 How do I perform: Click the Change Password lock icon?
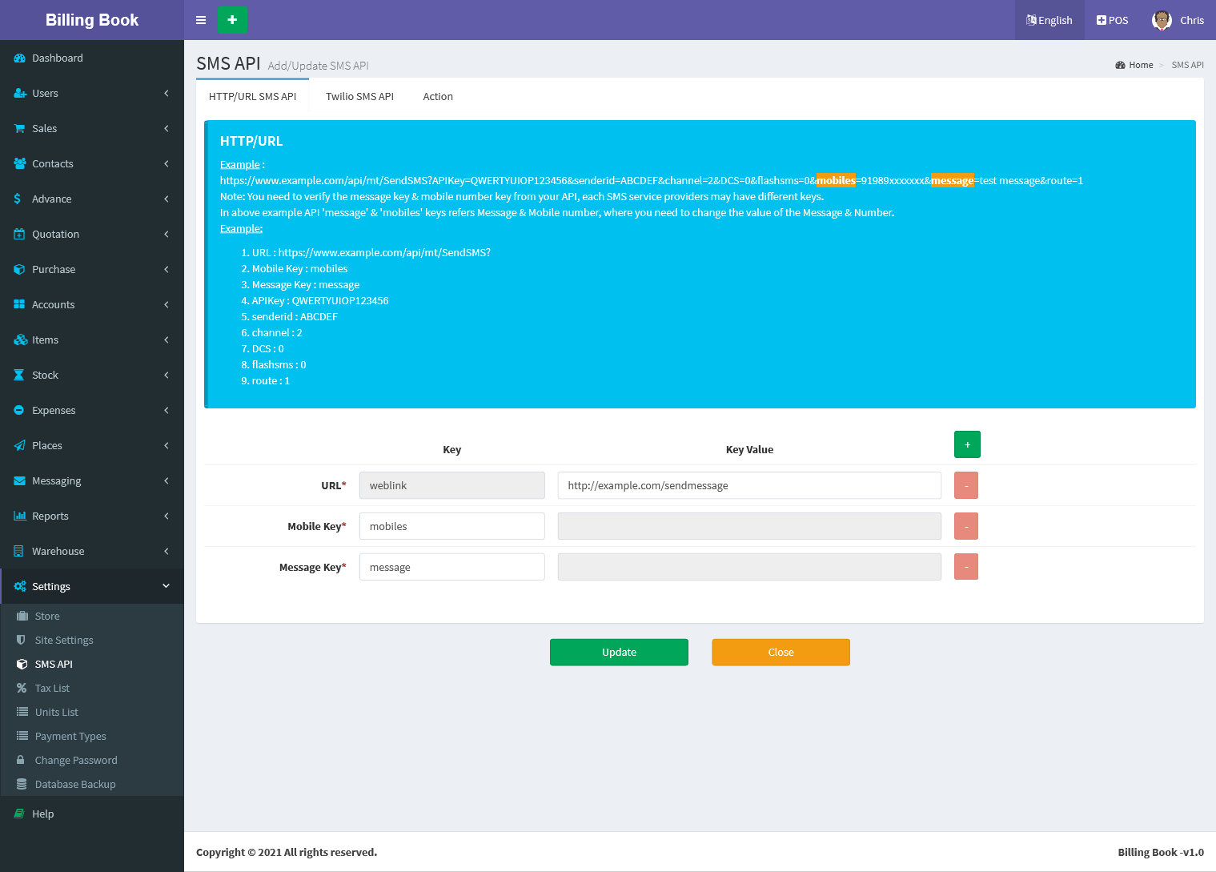[x=22, y=761]
